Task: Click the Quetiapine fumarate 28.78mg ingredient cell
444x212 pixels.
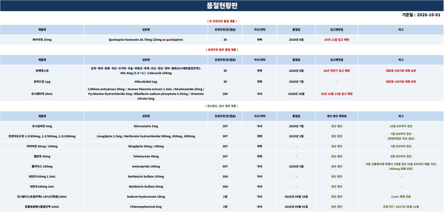Action: click(x=146, y=40)
